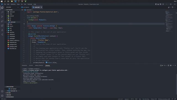Open the Help menu

point(35,4)
